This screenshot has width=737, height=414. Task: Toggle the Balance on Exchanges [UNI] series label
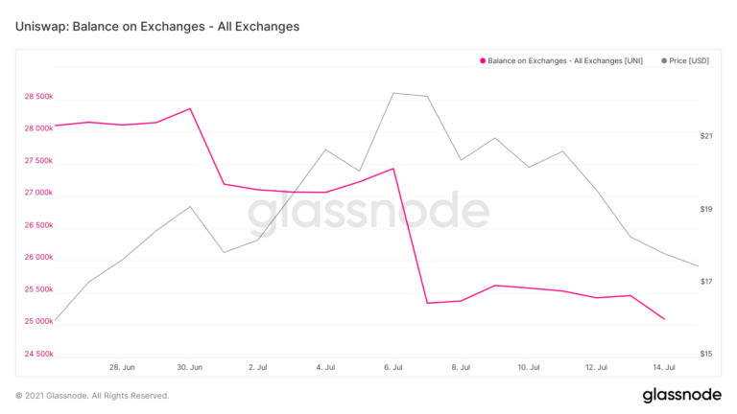point(565,60)
